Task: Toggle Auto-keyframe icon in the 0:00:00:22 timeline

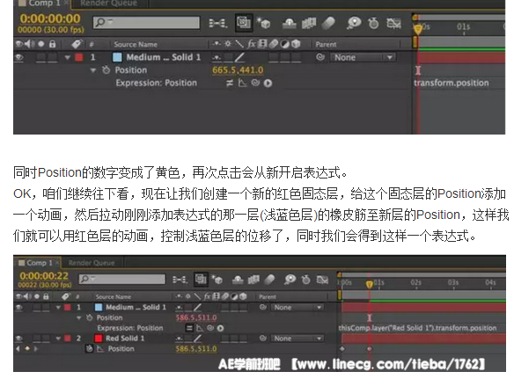Action: 305,280
